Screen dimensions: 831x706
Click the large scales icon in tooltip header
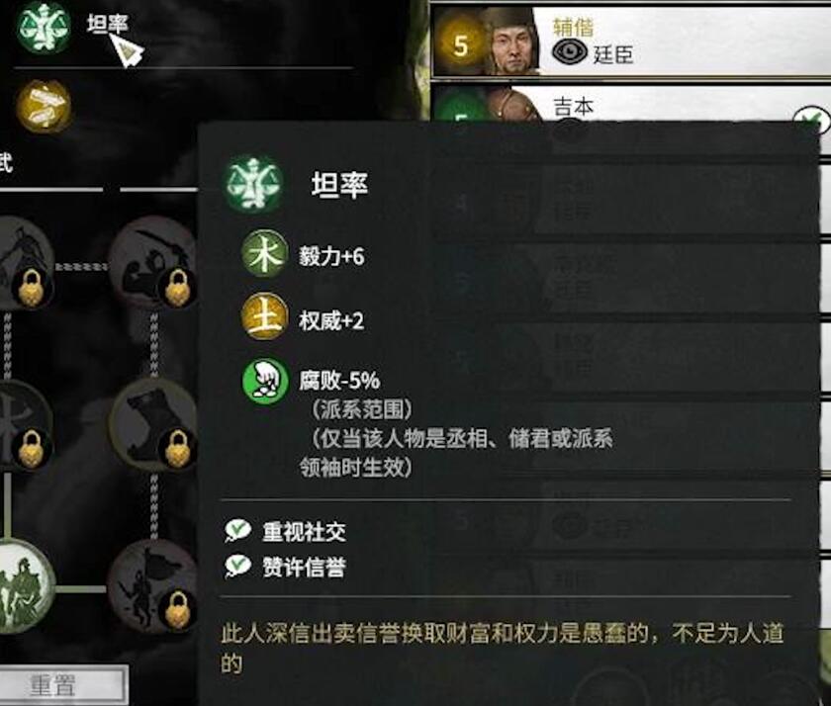[x=253, y=184]
